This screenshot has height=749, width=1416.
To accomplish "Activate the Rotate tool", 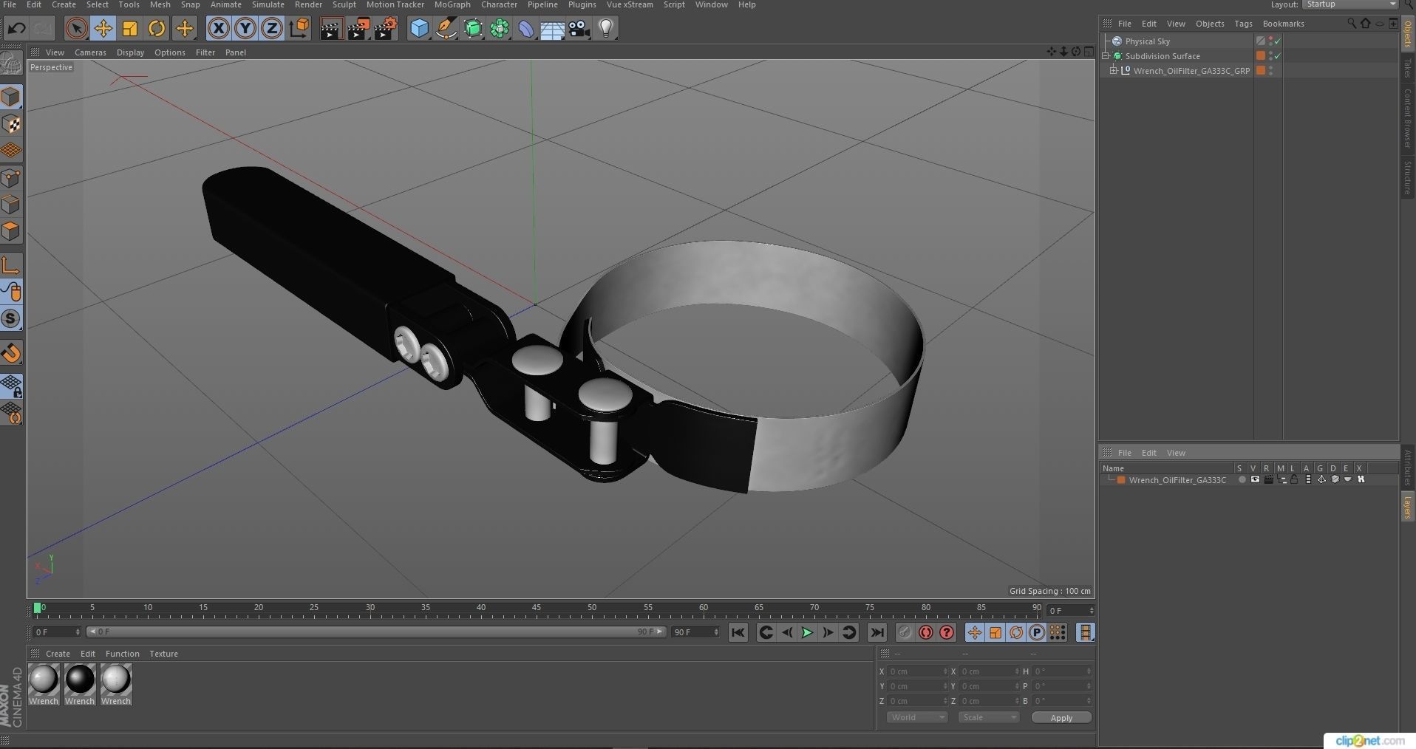I will click(157, 29).
